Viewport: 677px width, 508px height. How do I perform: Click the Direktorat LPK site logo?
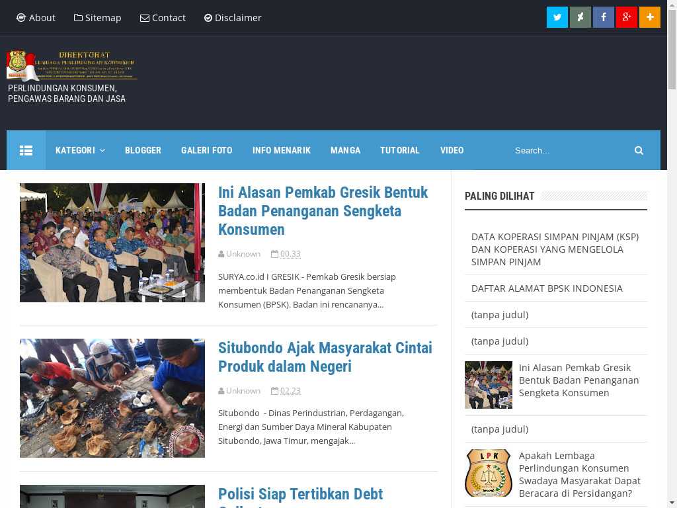(71, 65)
